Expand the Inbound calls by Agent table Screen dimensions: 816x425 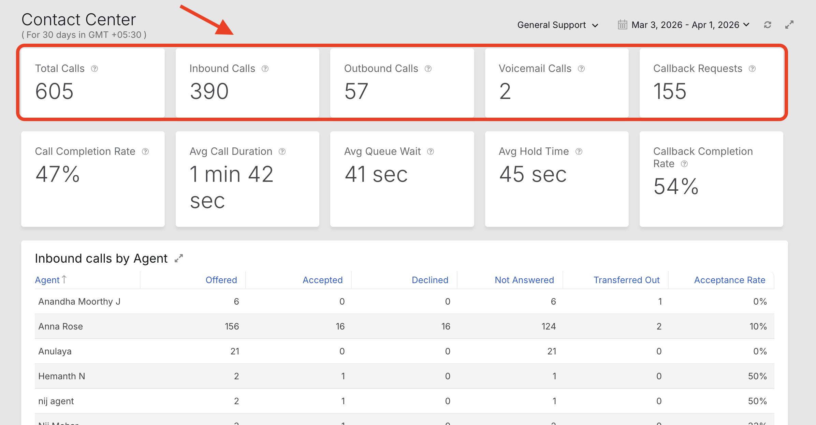click(179, 259)
